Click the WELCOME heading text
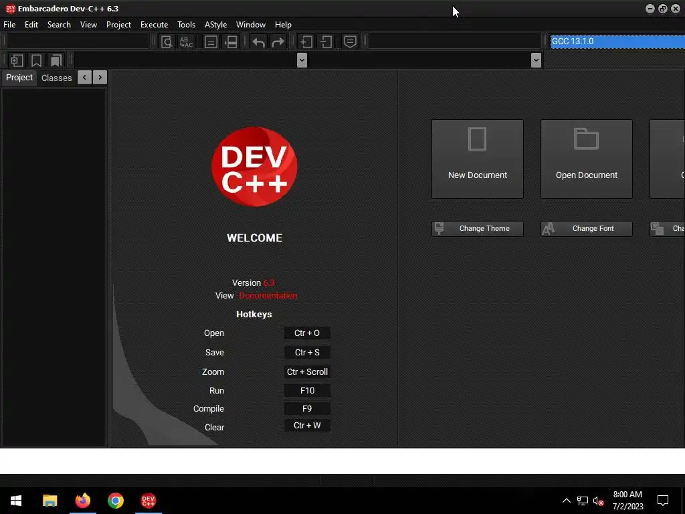This screenshot has width=685, height=514. [x=255, y=238]
